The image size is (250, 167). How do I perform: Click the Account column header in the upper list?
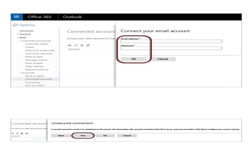click(x=74, y=49)
